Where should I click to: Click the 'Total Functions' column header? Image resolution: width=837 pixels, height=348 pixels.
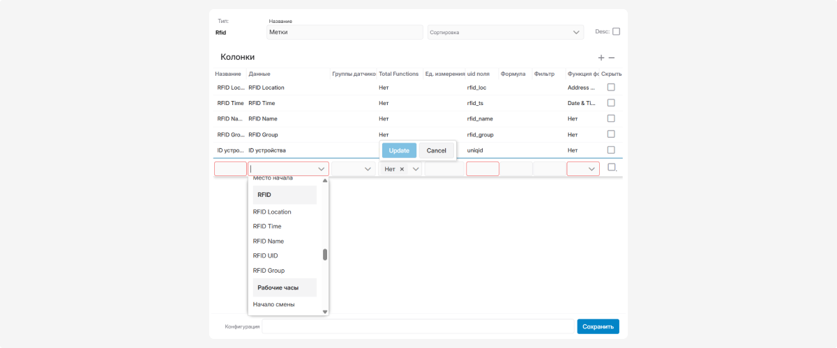pyautogui.click(x=398, y=74)
